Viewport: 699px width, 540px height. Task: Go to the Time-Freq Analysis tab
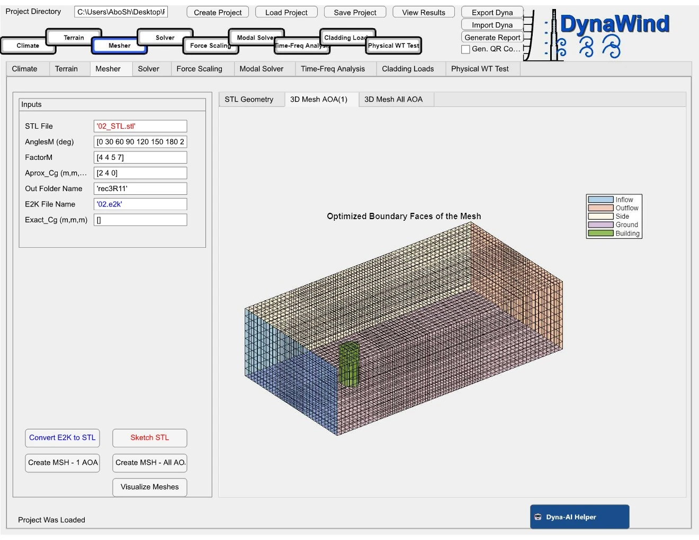[x=333, y=69]
